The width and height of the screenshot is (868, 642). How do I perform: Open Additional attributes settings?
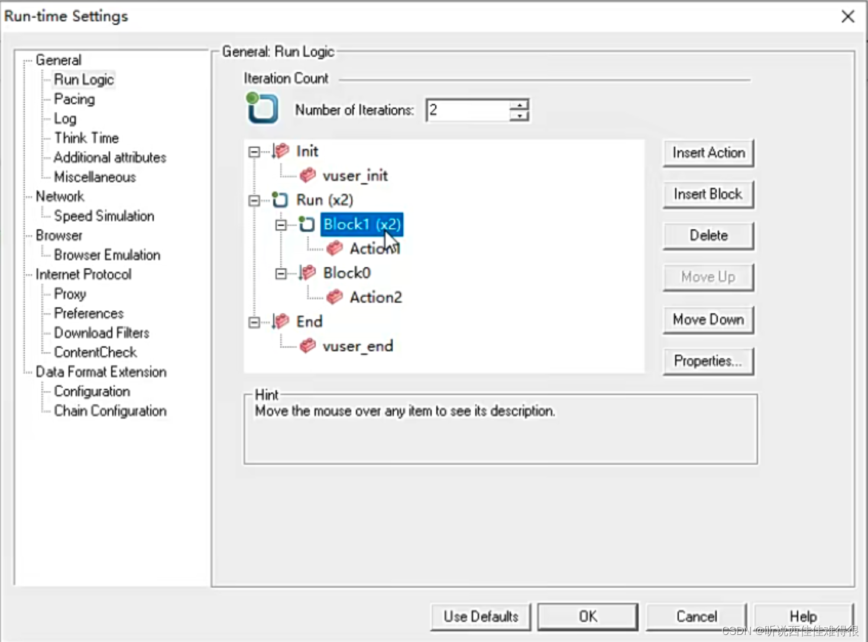(110, 157)
